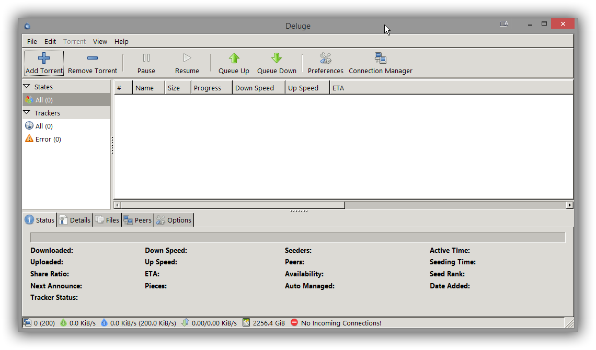Click the 0.0 KiB/s (200.0 KiB/s) upload text

tap(143, 323)
